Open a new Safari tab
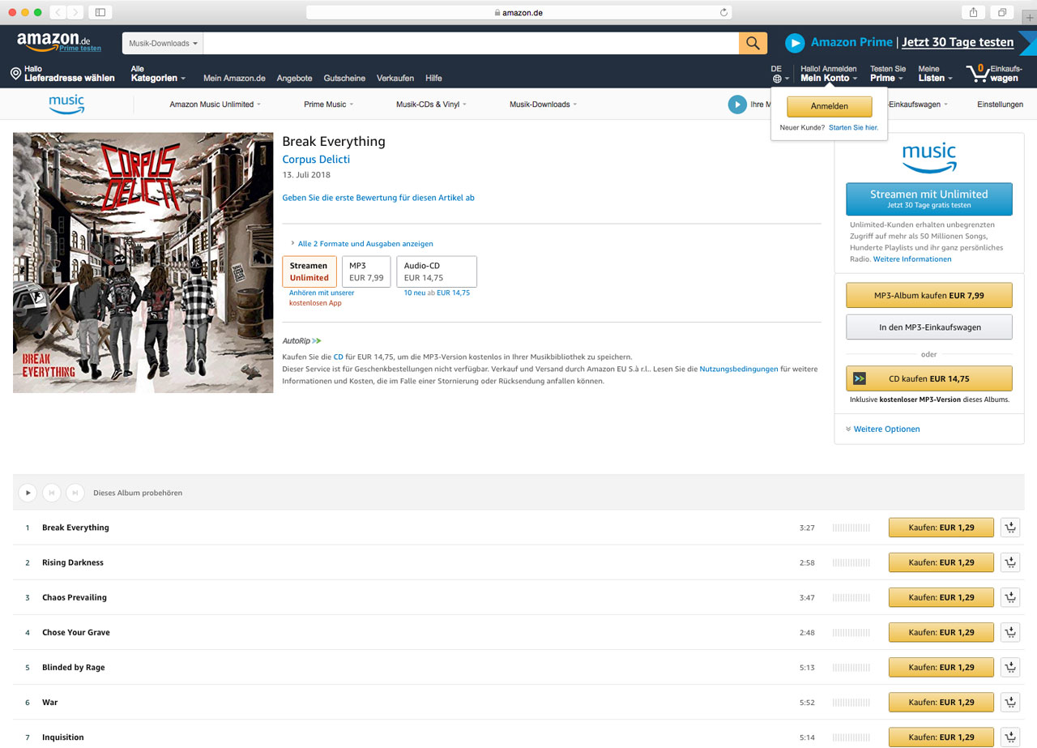Viewport: 1037px width, 748px height. point(1029,16)
